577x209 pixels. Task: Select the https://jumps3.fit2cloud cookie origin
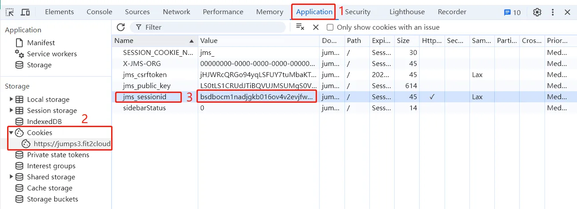coord(72,143)
